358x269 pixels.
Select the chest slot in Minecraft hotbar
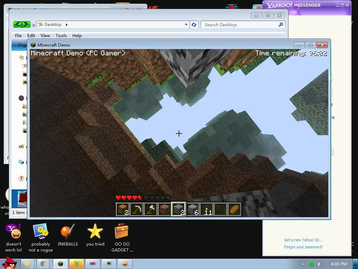(x=123, y=209)
